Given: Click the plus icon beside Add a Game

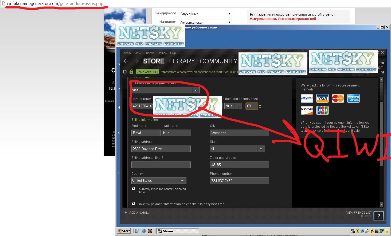Looking at the screenshot, I should [126, 212].
